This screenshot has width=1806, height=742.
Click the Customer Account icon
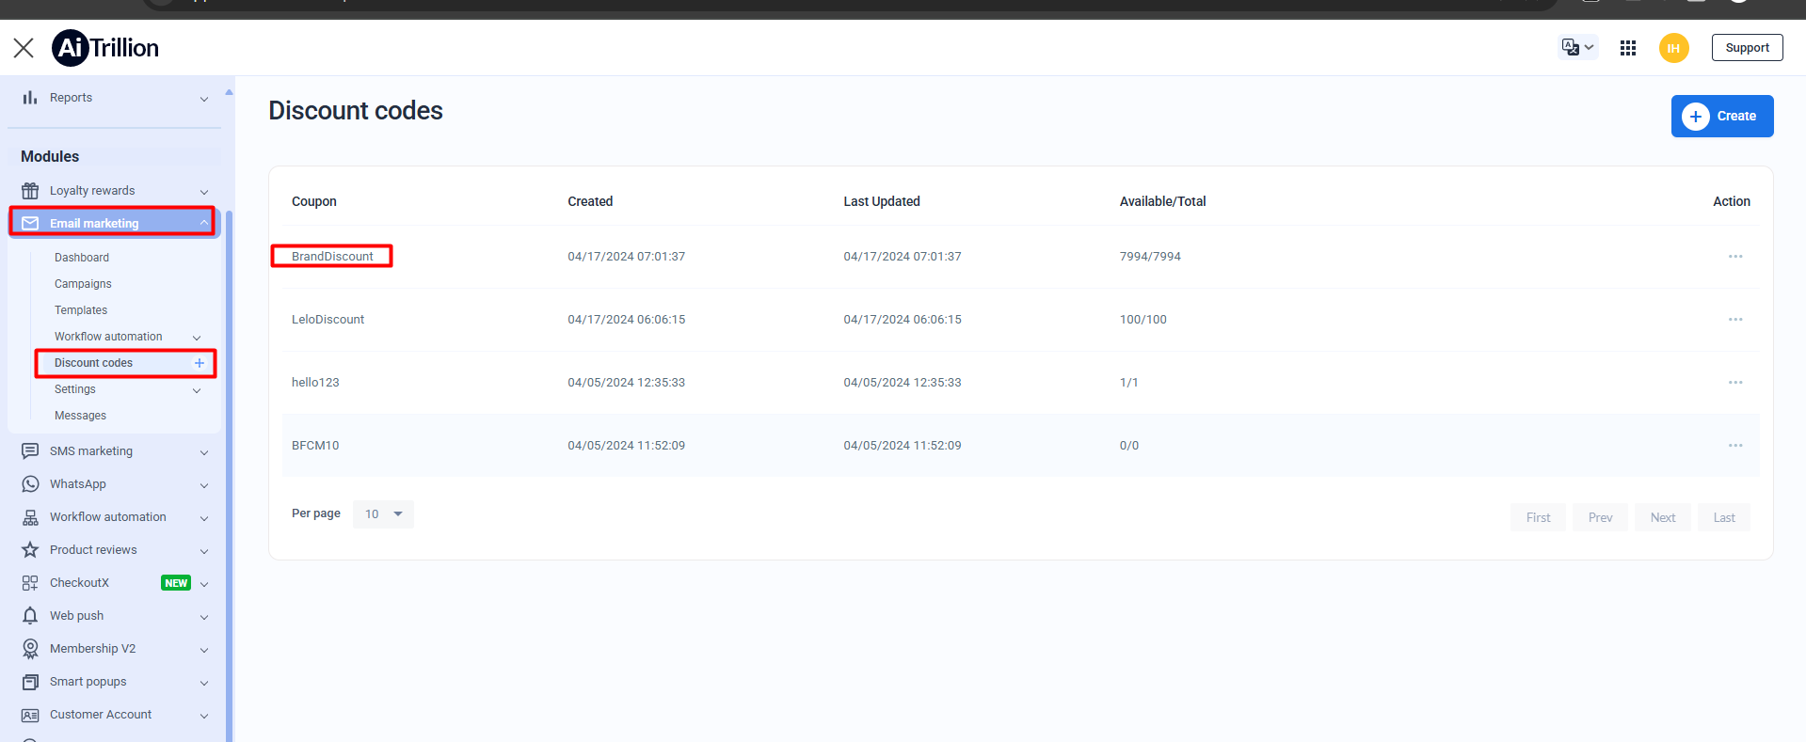click(30, 715)
